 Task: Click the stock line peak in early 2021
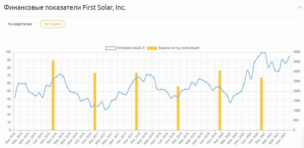263,53
